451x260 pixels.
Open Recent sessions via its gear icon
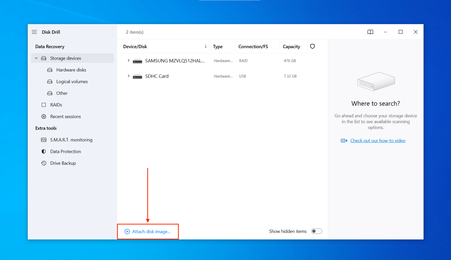point(43,116)
